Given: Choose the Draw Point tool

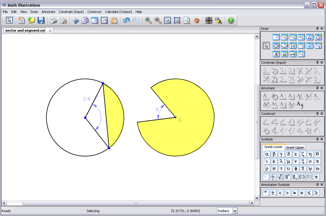Looking at the screenshot, I should 276,37.
